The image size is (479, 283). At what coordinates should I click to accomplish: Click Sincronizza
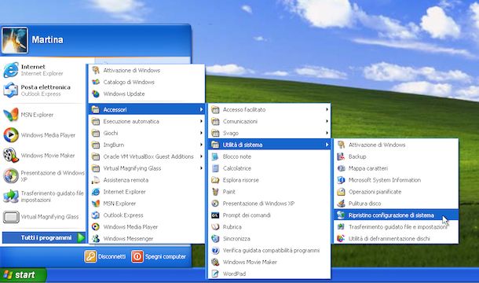(x=269, y=239)
